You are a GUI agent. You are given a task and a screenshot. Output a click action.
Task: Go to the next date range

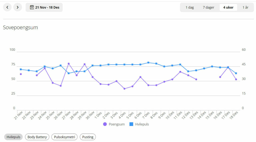point(18,7)
